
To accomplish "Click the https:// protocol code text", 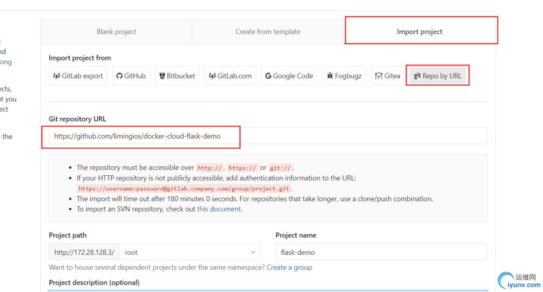I will pos(242,168).
